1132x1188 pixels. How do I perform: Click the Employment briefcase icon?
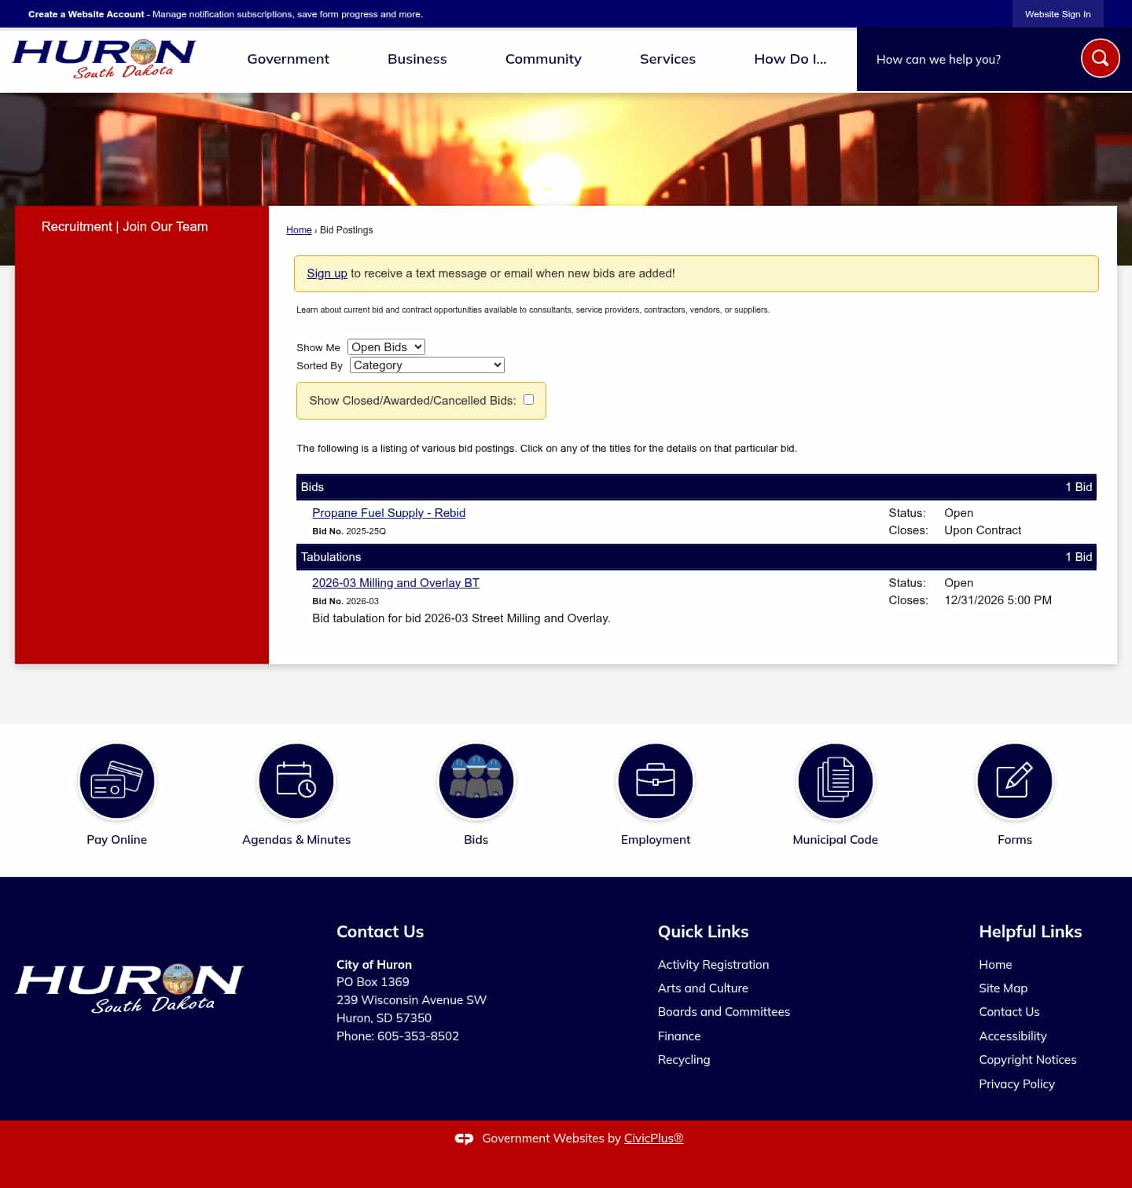655,781
